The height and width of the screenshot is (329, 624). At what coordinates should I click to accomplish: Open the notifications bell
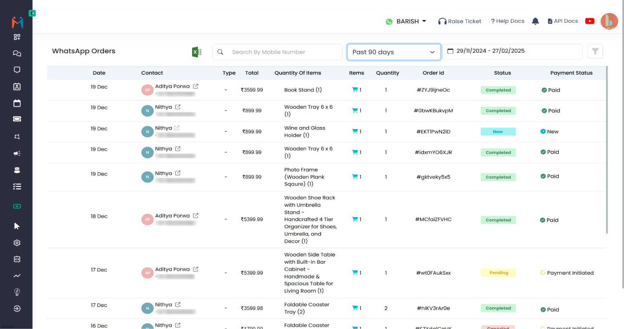[x=535, y=21]
